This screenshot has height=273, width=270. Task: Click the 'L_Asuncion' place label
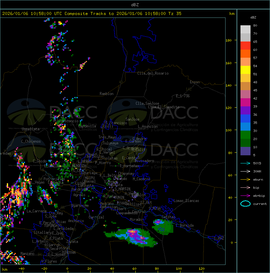pyautogui.click(x=148, y=126)
